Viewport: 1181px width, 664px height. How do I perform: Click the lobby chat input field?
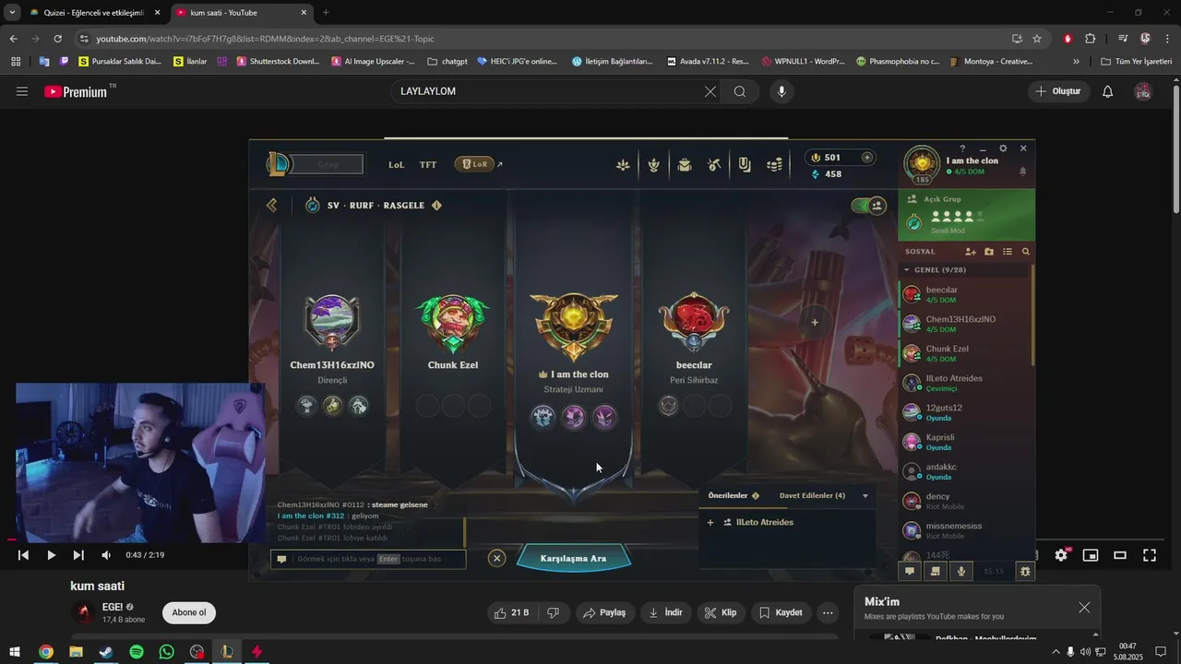coord(368,559)
